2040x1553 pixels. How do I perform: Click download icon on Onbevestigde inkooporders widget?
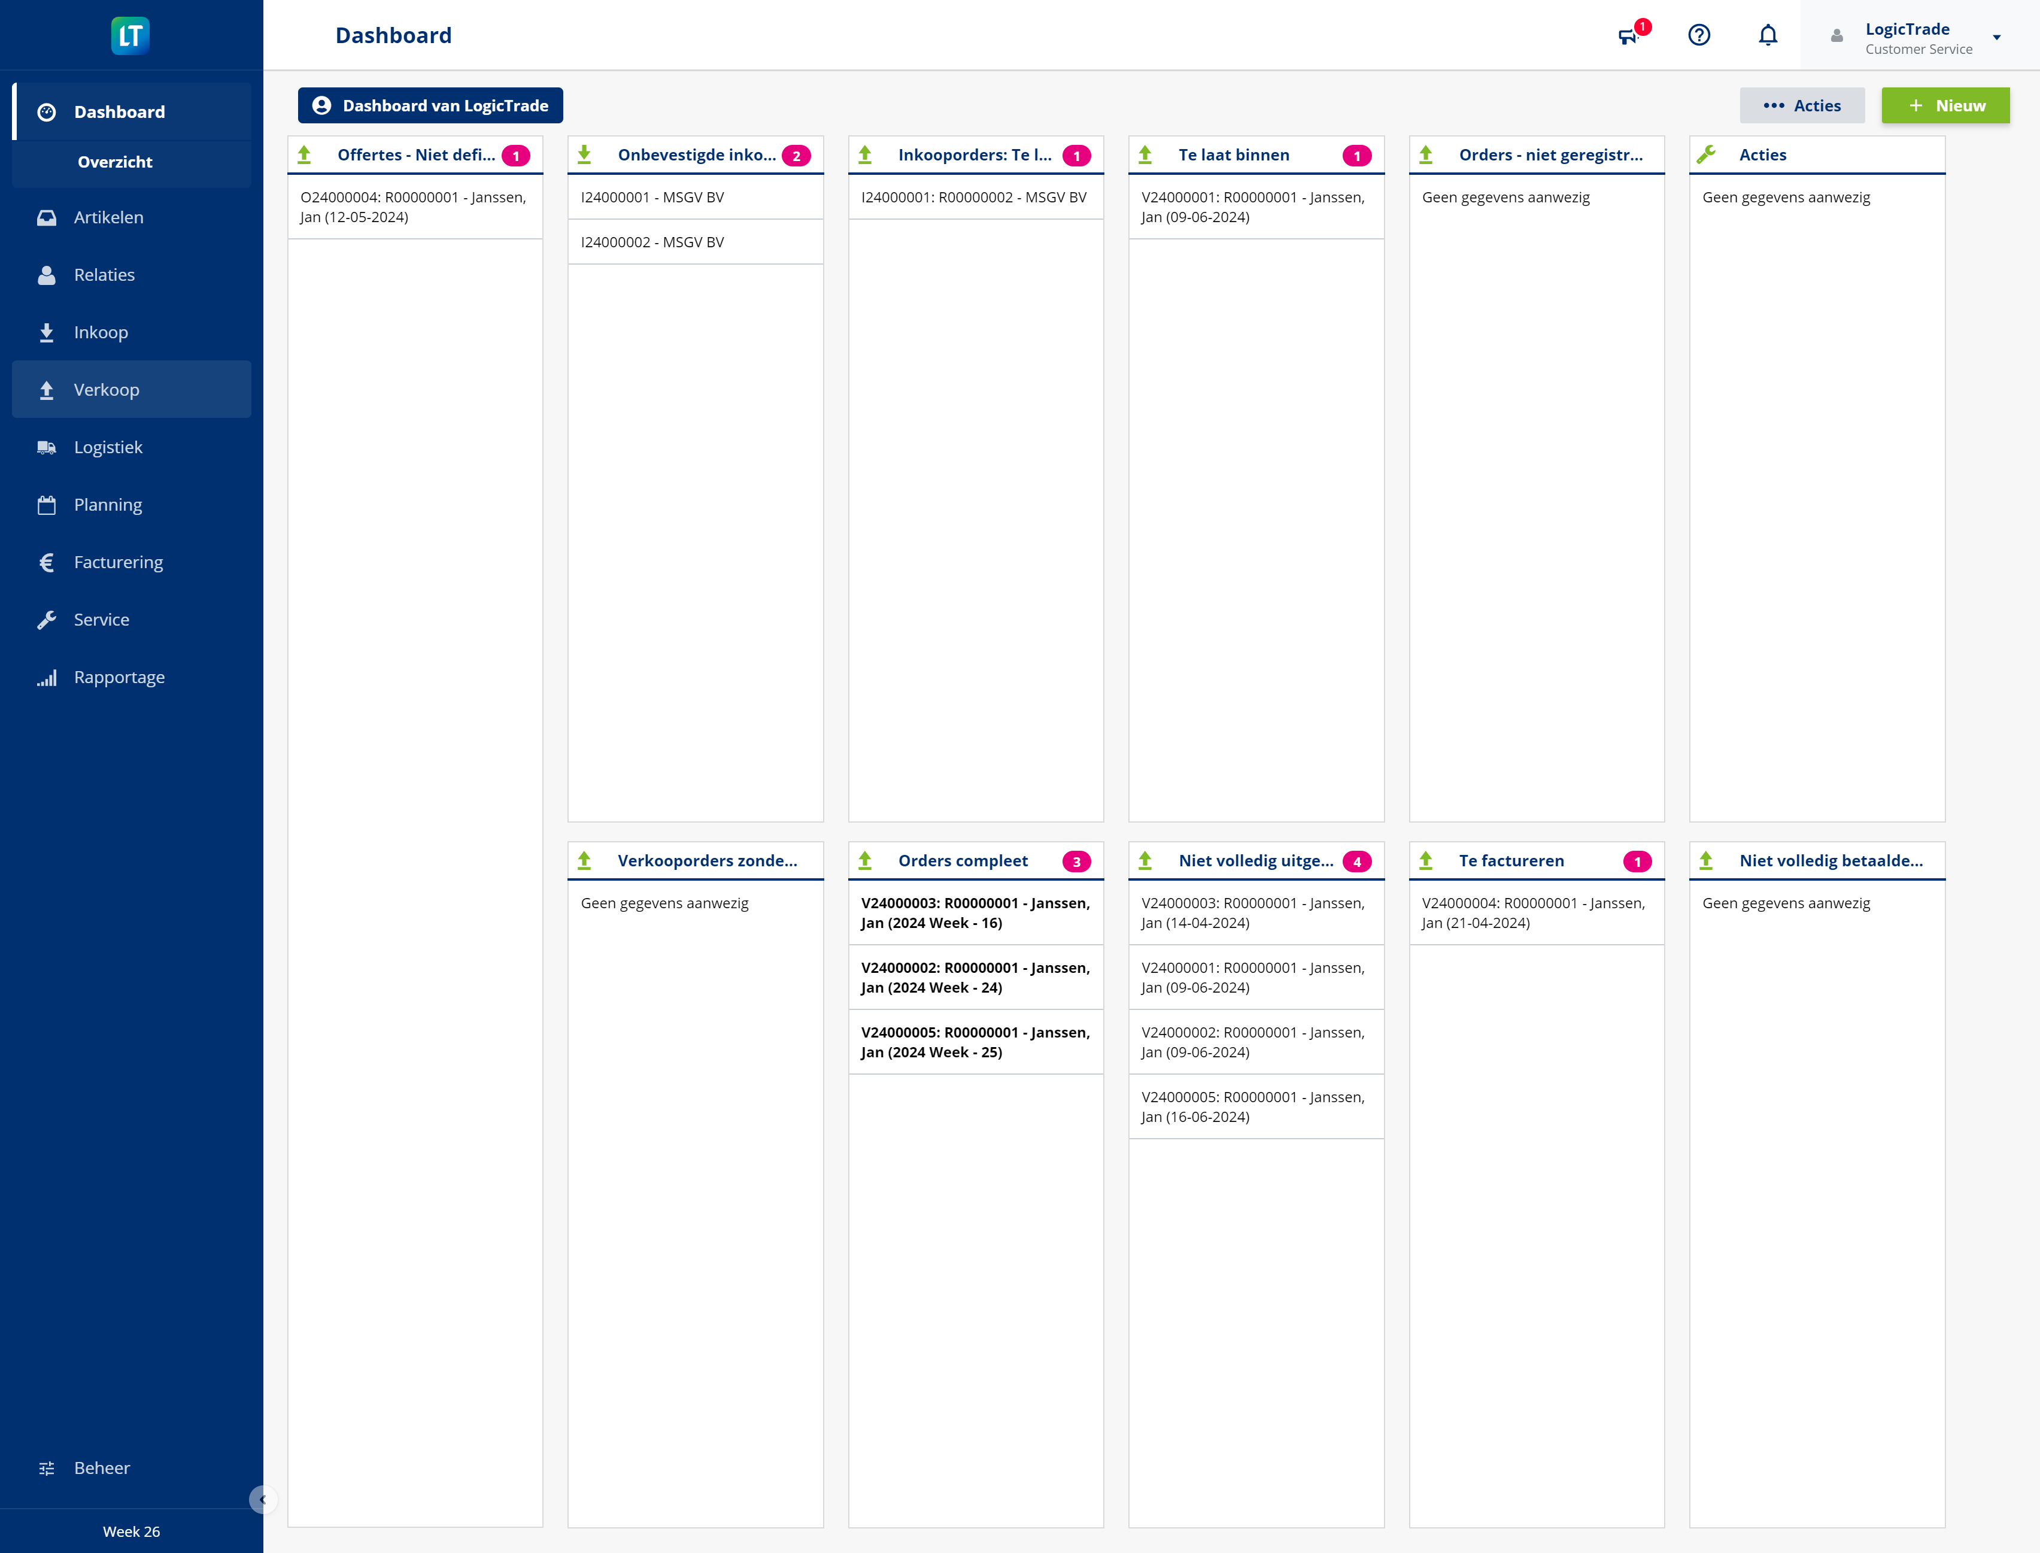(x=584, y=154)
